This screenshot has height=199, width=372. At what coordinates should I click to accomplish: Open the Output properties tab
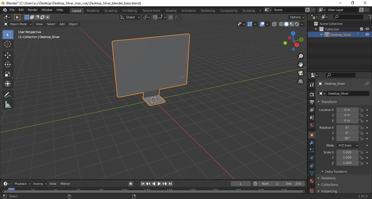tap(312, 102)
